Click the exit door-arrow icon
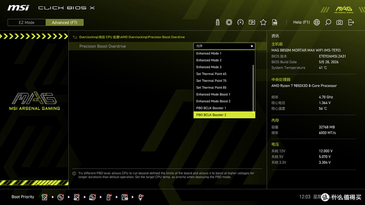365x205 pixels. 351,22
